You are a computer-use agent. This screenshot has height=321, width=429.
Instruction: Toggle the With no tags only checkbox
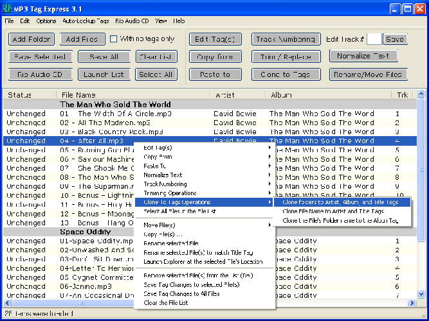pyautogui.click(x=113, y=39)
